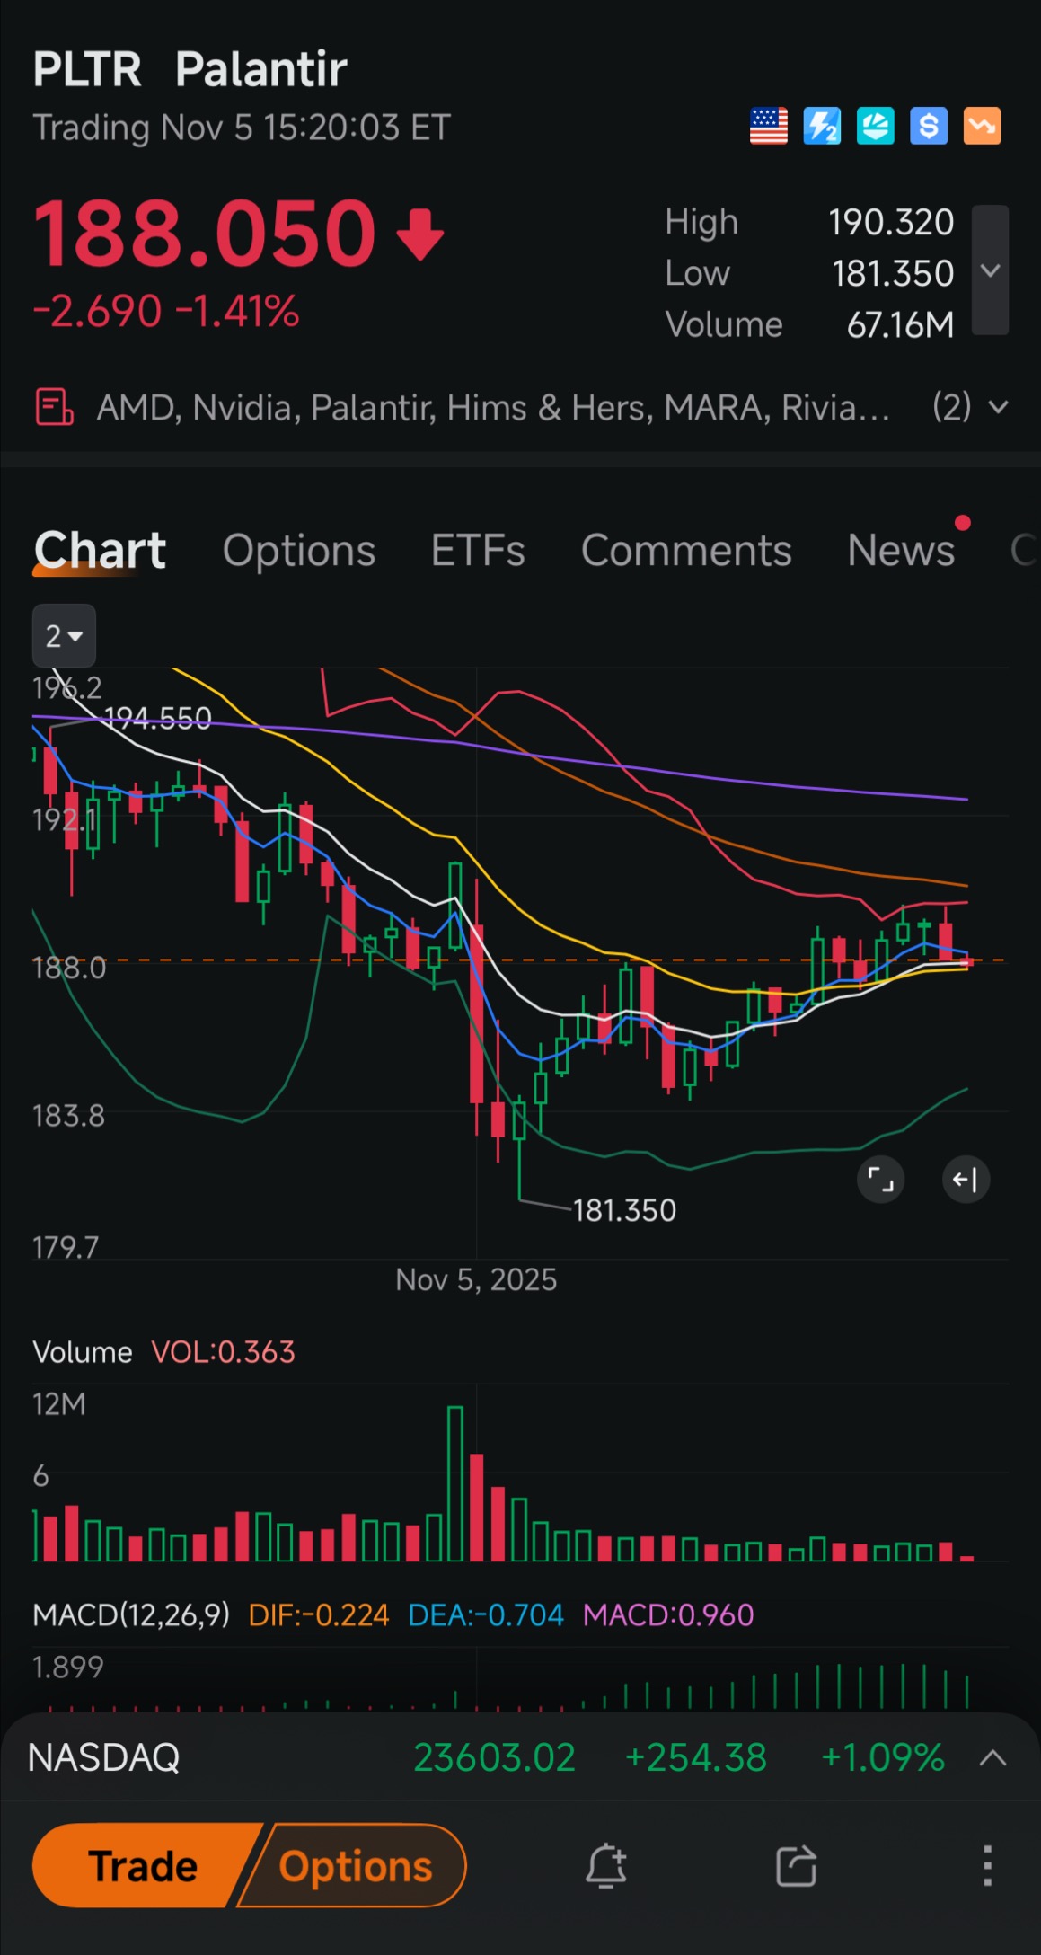Tap the DIF:-0.224 value
Image resolution: width=1041 pixels, height=1955 pixels.
tap(319, 1615)
